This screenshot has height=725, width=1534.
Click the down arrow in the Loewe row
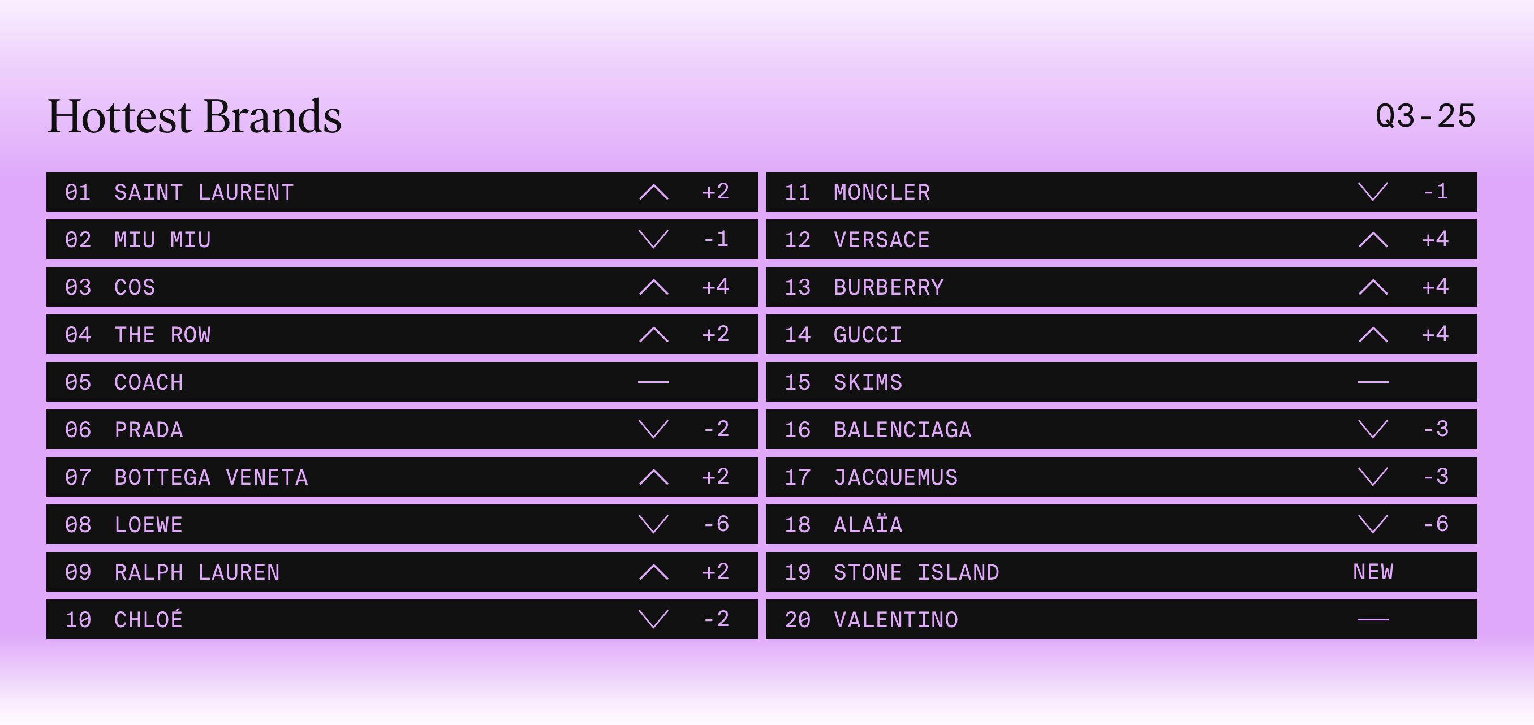click(653, 524)
